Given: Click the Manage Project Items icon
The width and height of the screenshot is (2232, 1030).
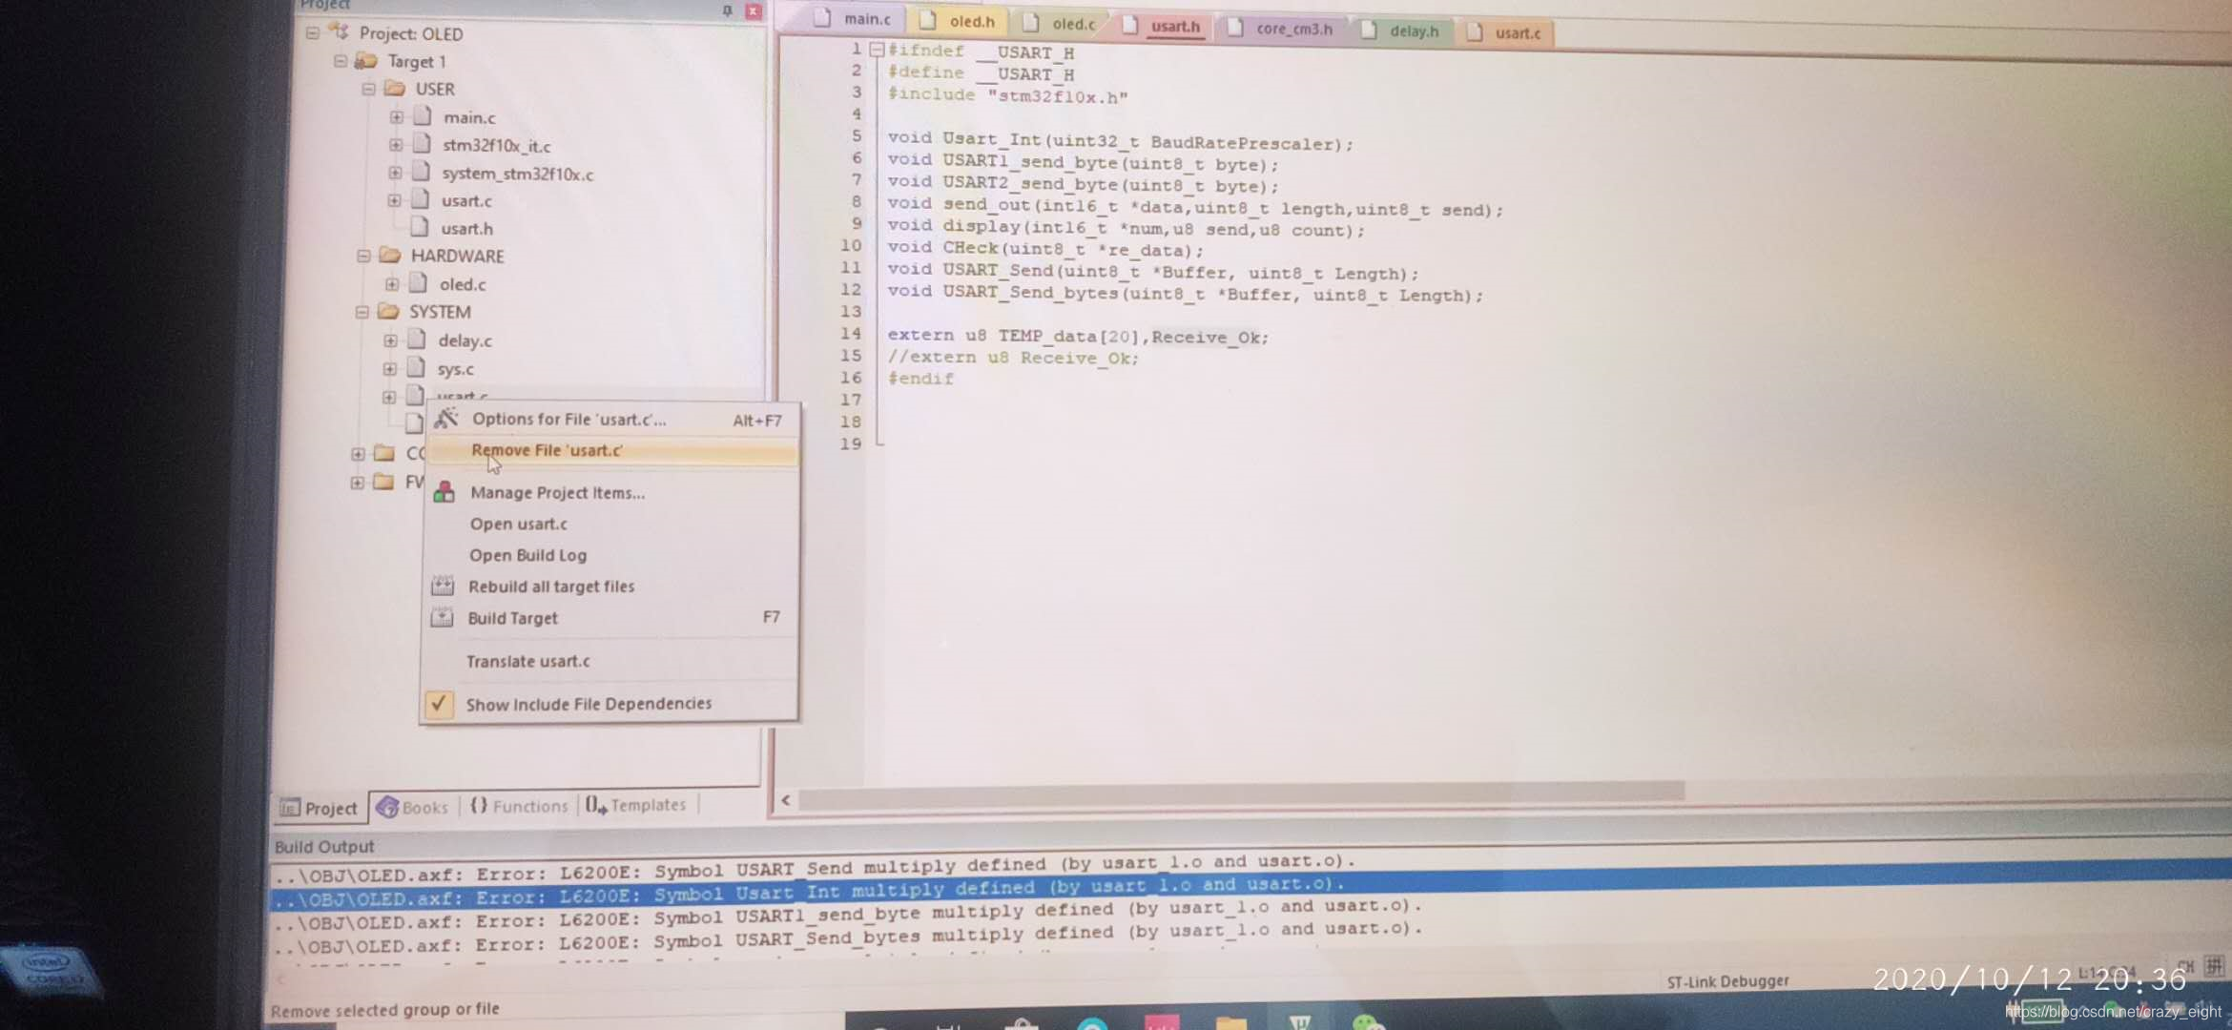Looking at the screenshot, I should (x=444, y=492).
